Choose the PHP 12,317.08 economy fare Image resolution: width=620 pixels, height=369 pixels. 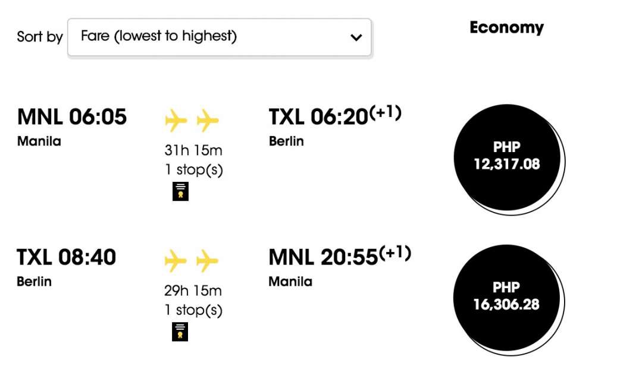[x=507, y=156]
